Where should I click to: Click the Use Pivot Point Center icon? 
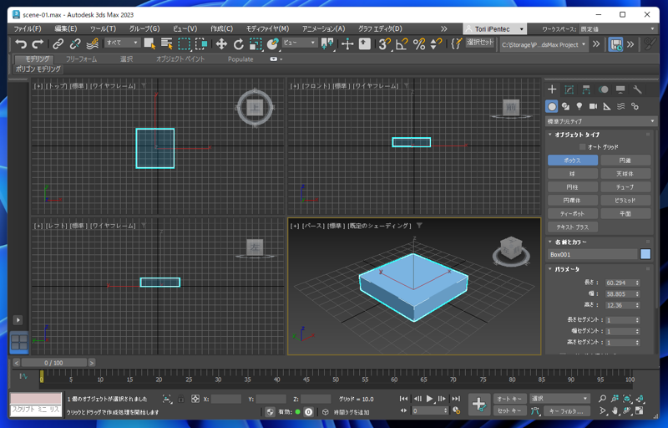tap(327, 43)
